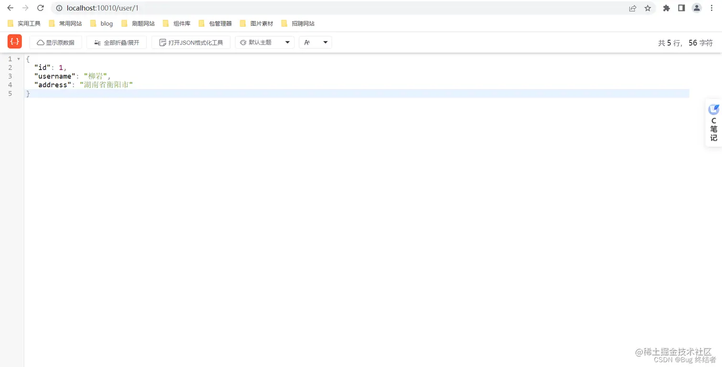Open the C笔记 floating side widget

tap(713, 123)
